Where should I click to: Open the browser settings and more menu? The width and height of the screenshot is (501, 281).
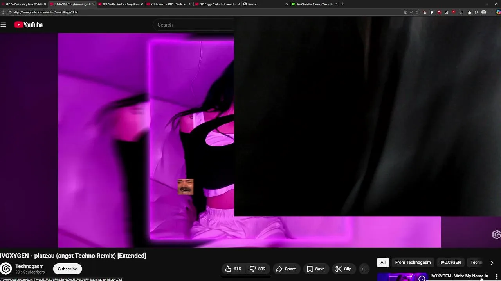491,12
